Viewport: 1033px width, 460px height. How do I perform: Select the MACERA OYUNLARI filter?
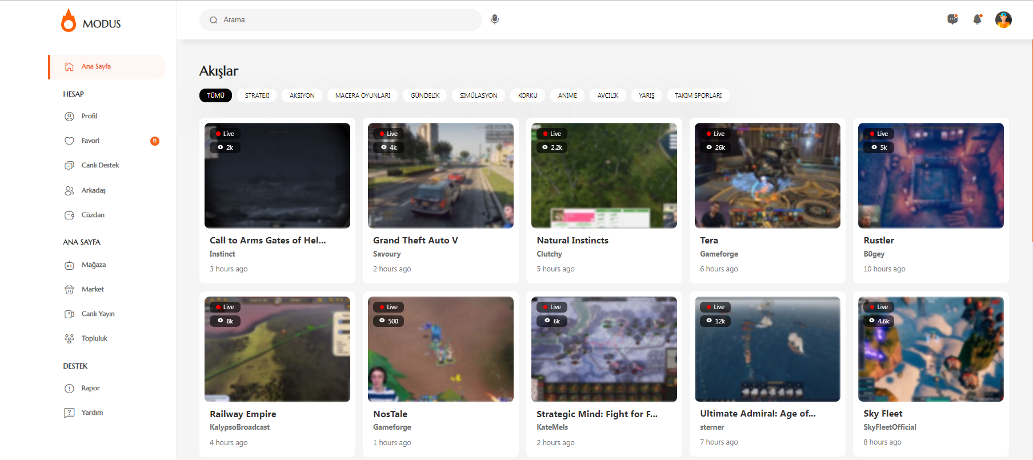click(x=363, y=95)
